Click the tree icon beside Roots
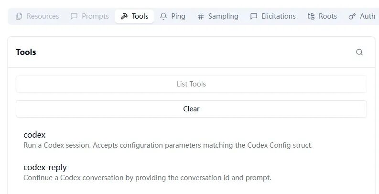This screenshot has height=194, width=379. tap(311, 16)
